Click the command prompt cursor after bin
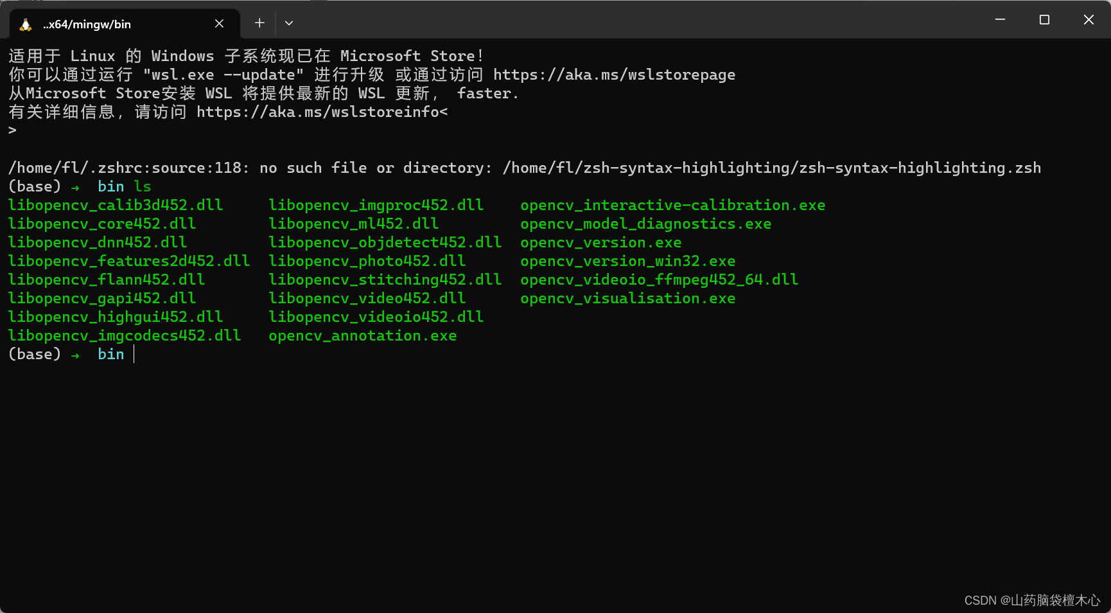 coord(134,354)
